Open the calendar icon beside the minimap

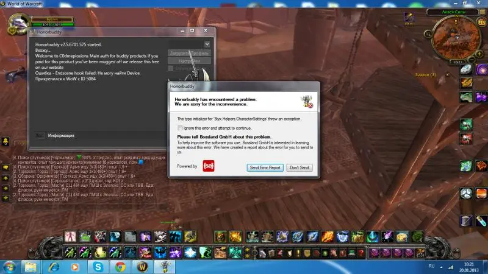pos(480,23)
